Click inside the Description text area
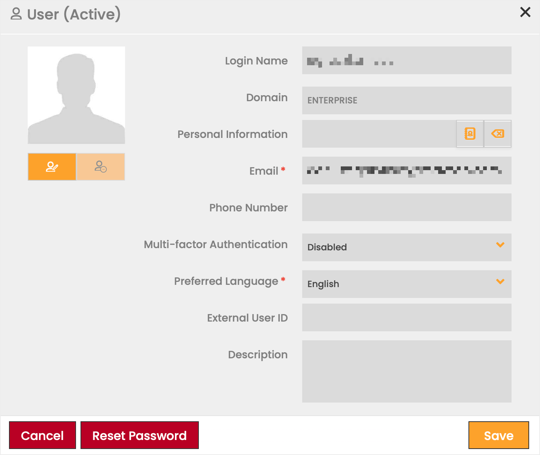The height and width of the screenshot is (455, 540). pyautogui.click(x=406, y=371)
